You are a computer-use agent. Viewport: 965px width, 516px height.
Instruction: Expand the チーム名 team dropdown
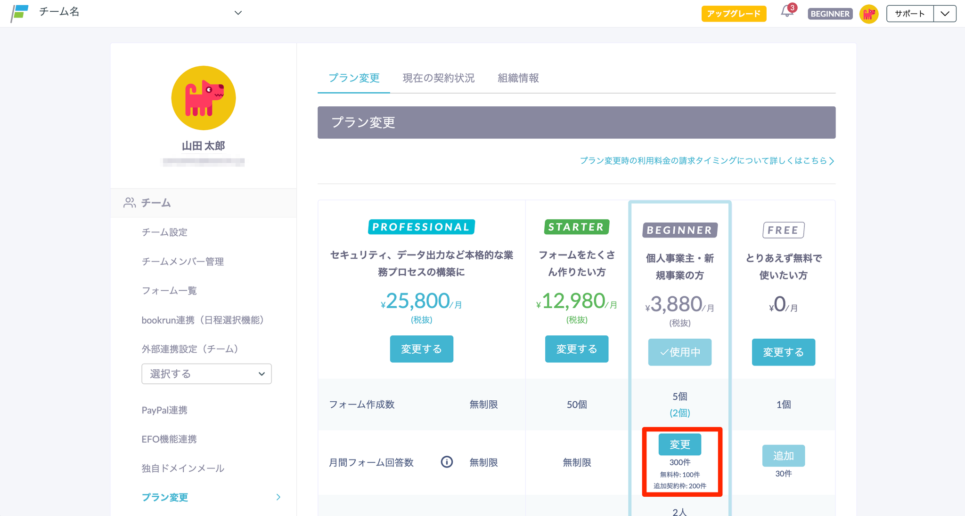coord(238,13)
